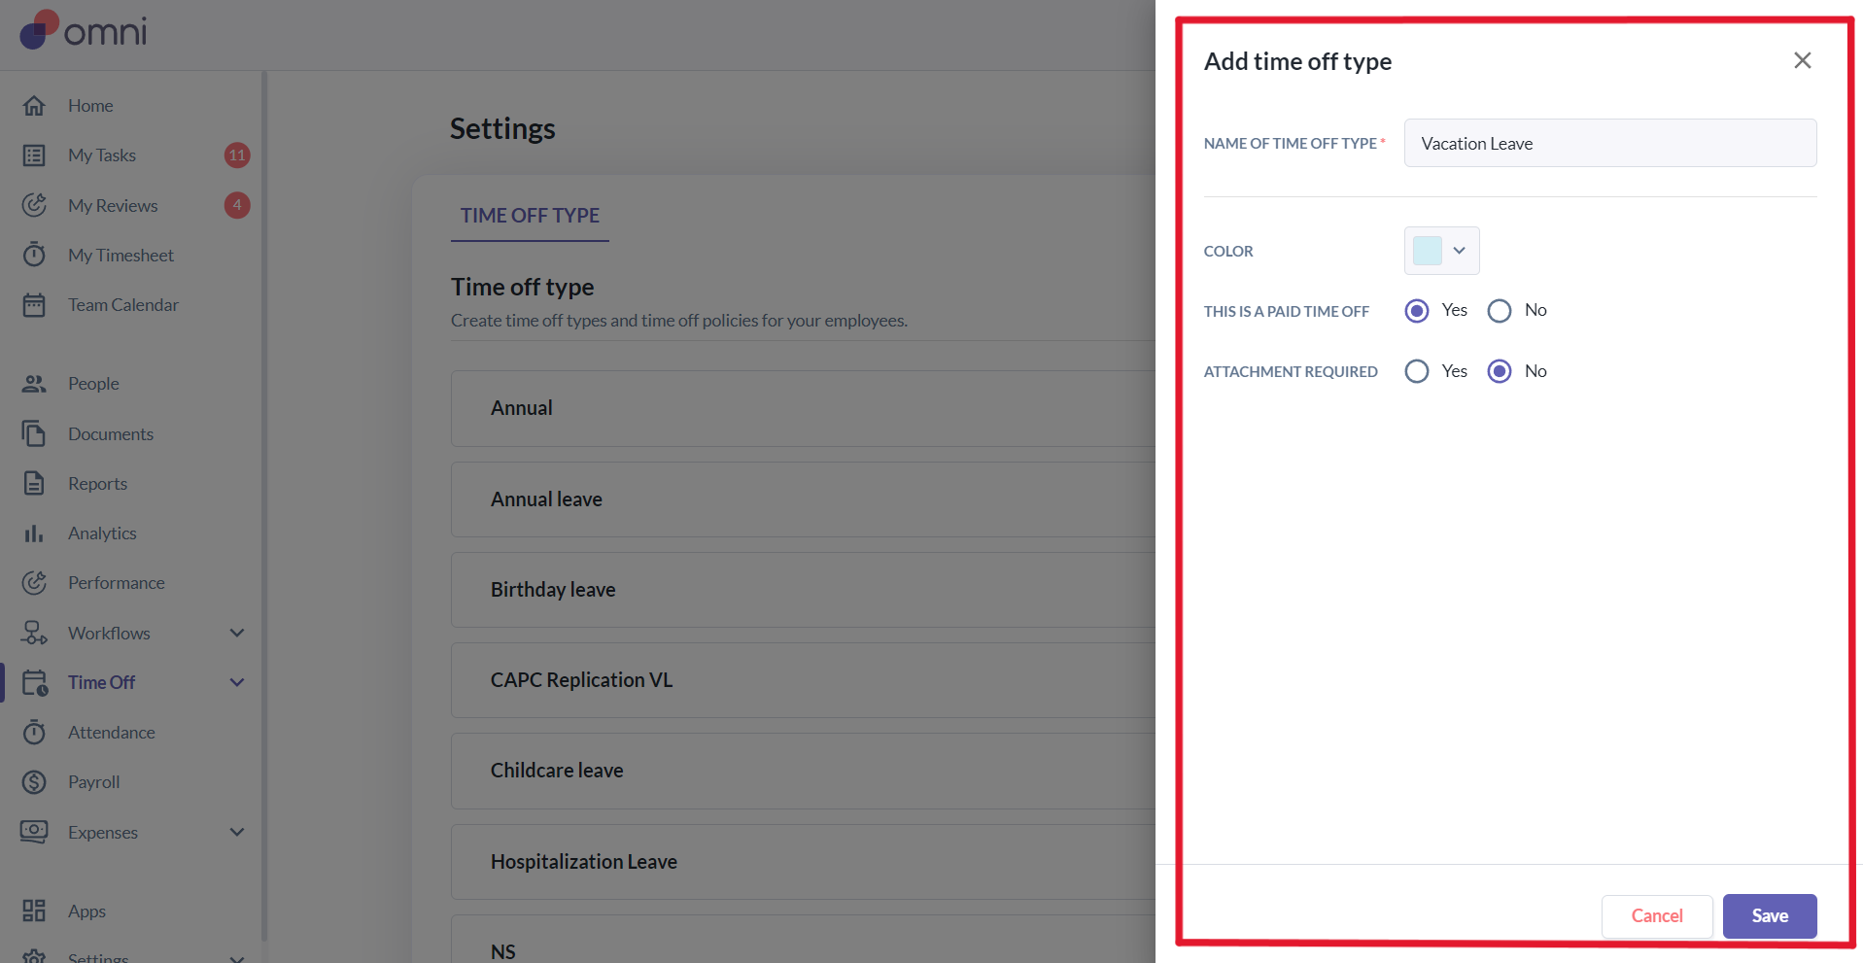Expand the Workflows submenu chevron

[237, 633]
